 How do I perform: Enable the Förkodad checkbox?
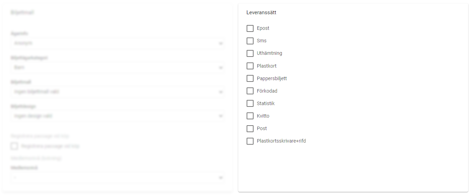pyautogui.click(x=250, y=91)
